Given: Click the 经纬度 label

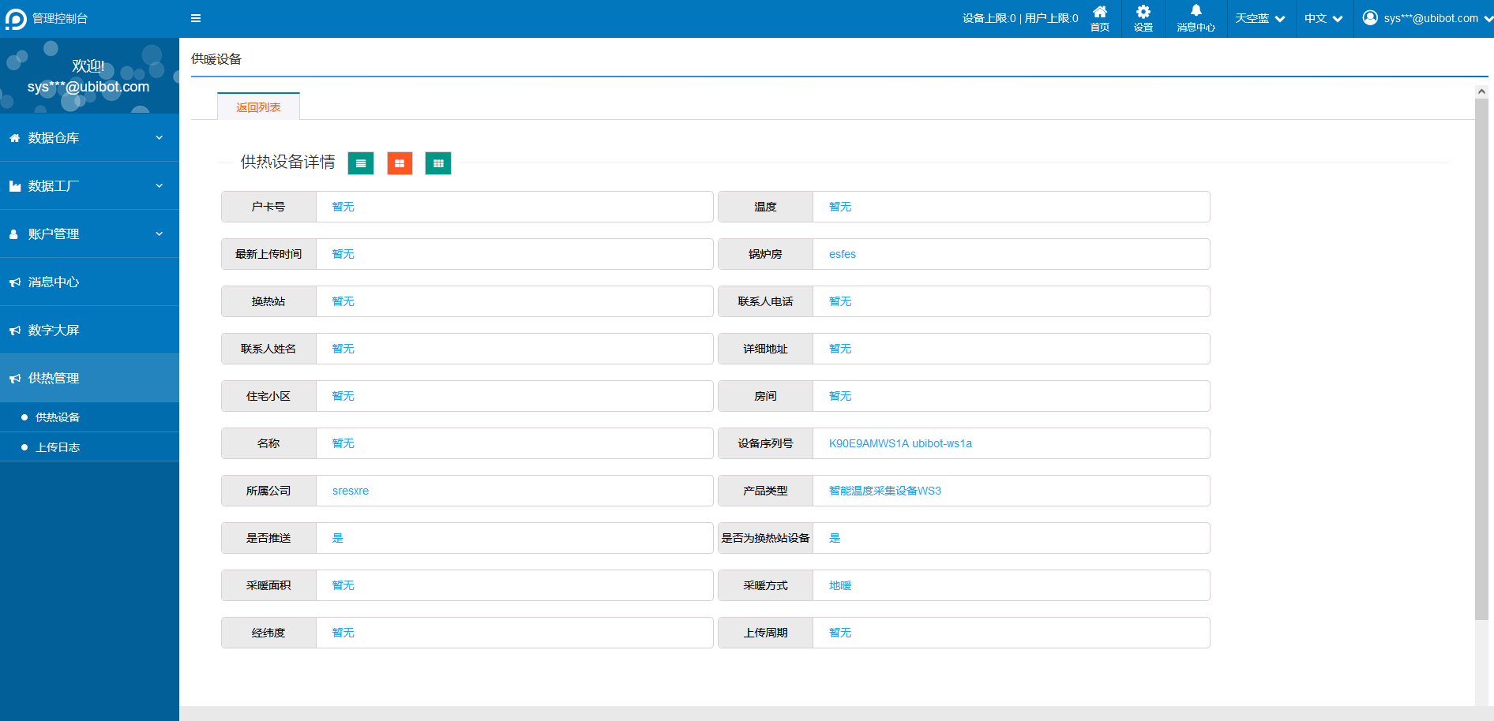Looking at the screenshot, I should [268, 633].
